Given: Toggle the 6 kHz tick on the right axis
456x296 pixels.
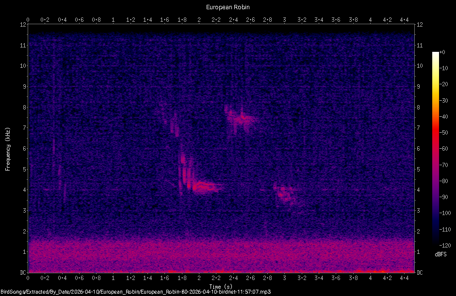Looking at the screenshot, I should [418, 148].
